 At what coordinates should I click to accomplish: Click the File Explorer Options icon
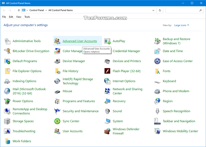pyautogui.click(x=7, y=71)
